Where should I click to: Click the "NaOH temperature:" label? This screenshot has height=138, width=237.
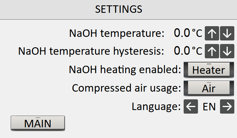[117, 33]
